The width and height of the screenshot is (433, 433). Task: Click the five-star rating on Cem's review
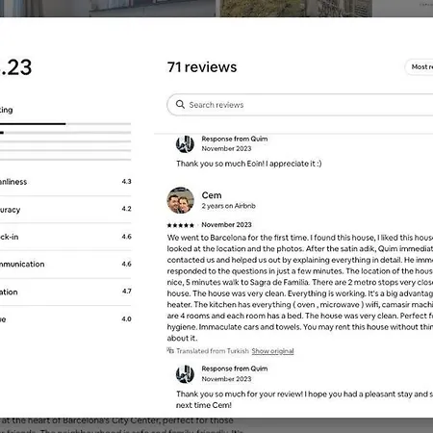pyautogui.click(x=181, y=225)
